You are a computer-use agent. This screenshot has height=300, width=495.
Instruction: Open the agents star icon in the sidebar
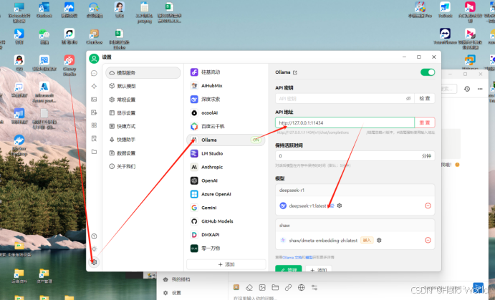94,86
